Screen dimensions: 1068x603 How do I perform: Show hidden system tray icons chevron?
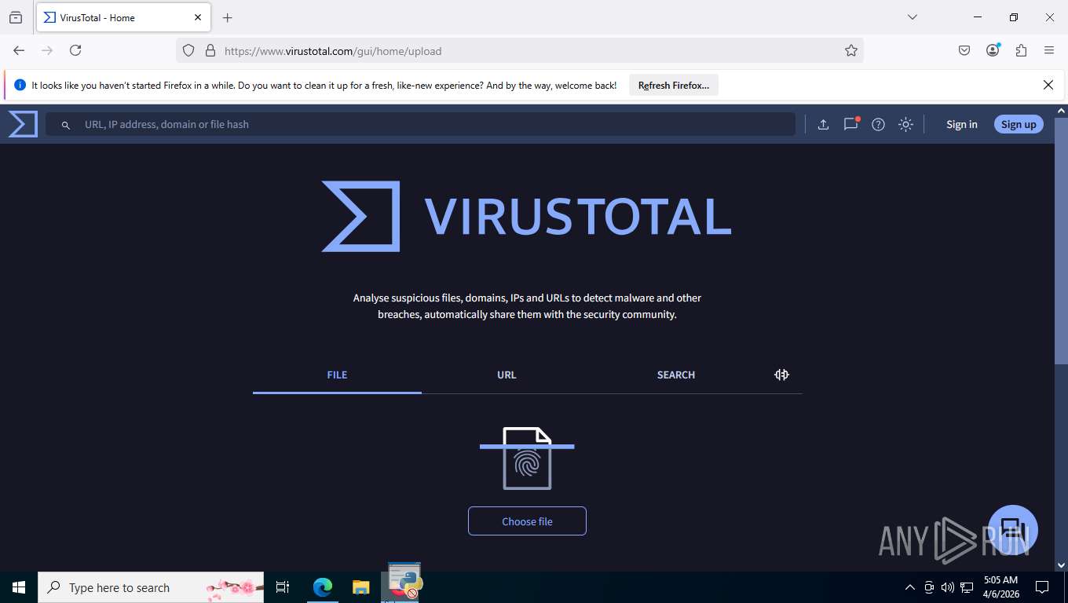[910, 587]
